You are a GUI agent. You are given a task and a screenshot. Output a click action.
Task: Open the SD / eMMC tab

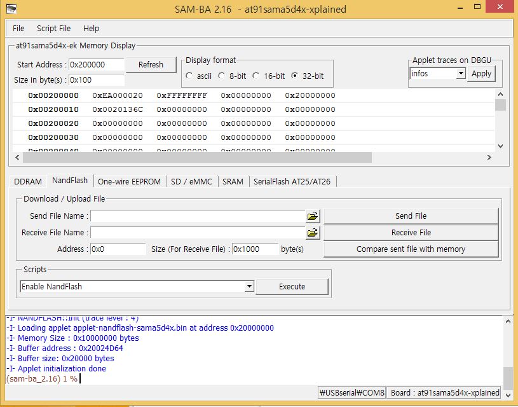[191, 181]
